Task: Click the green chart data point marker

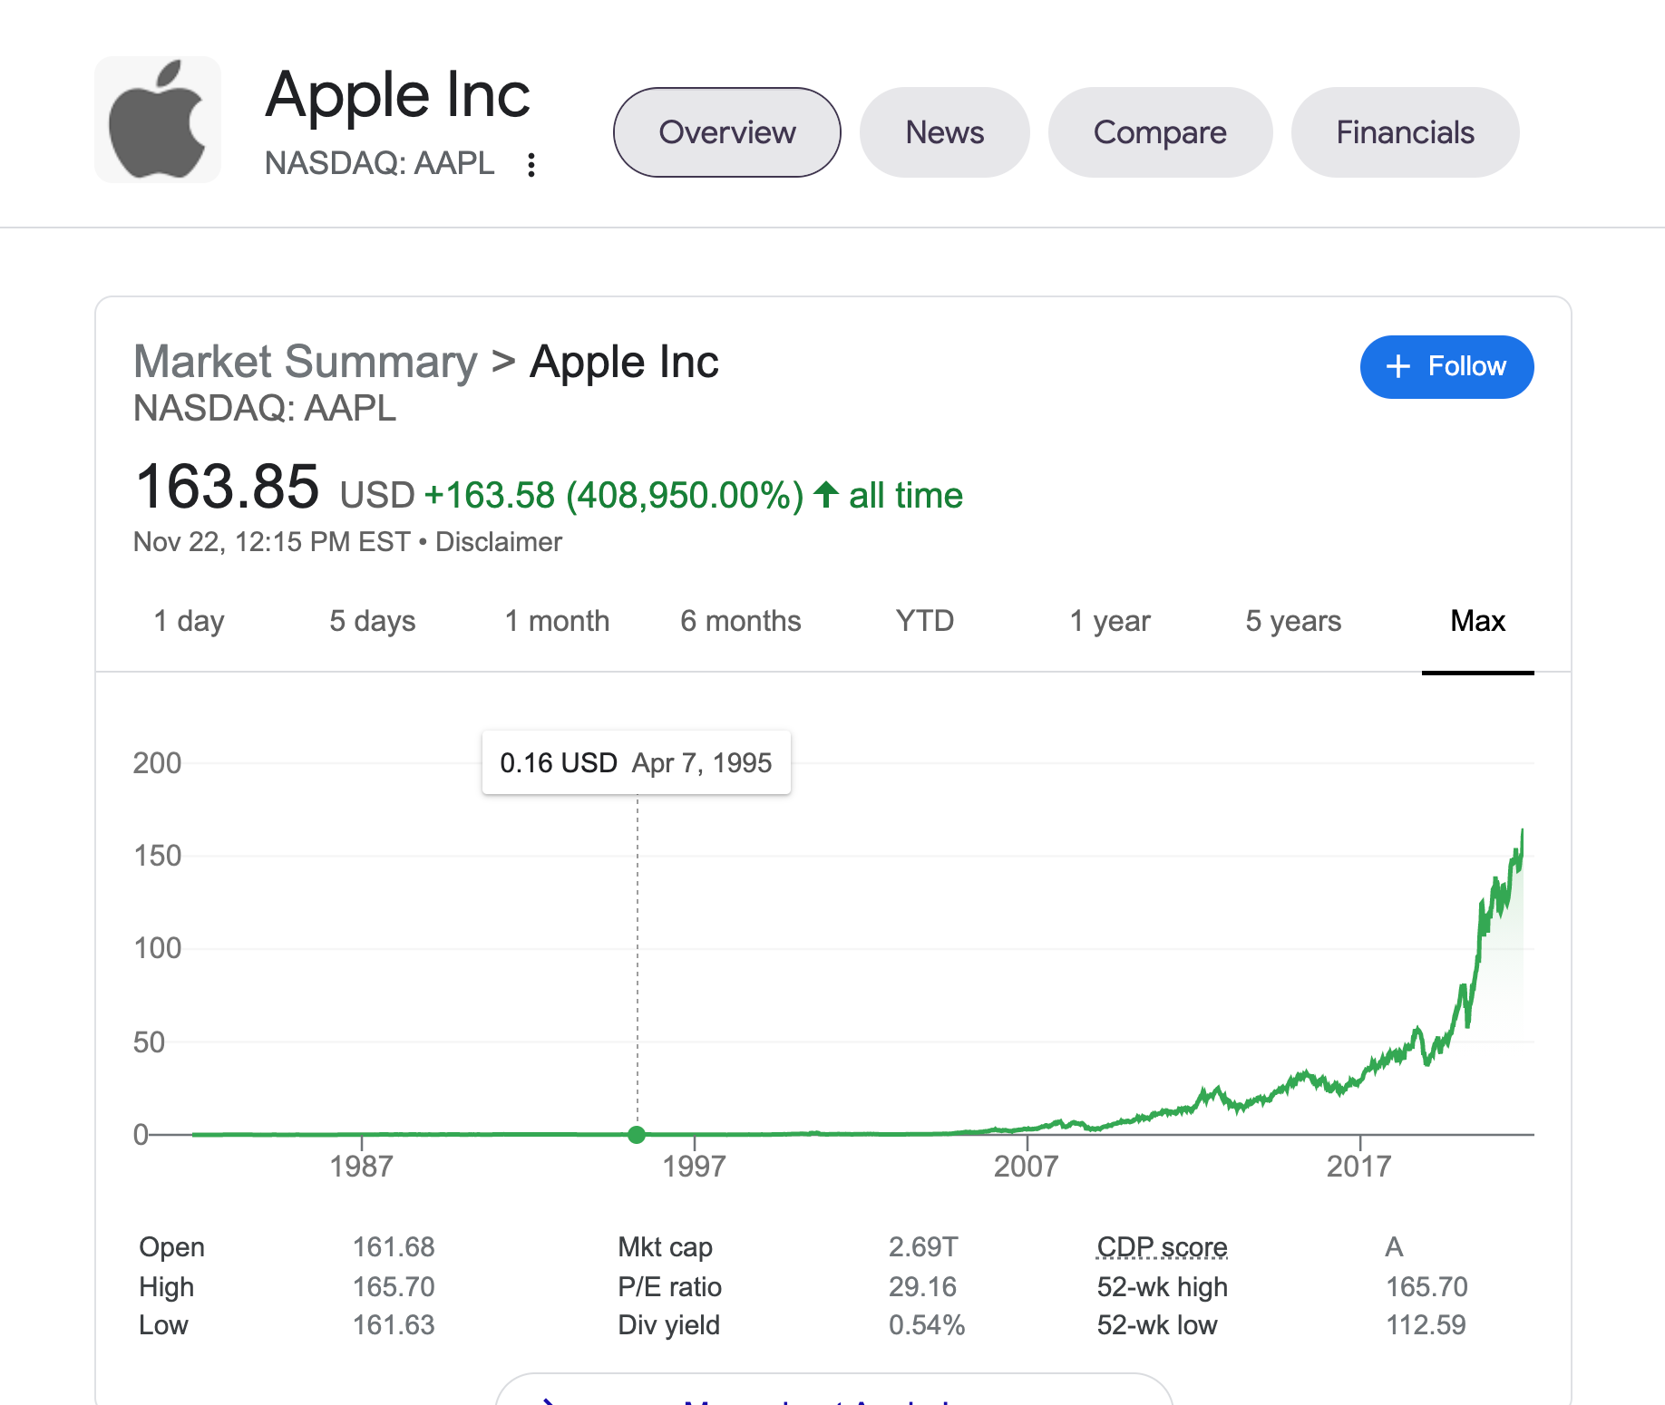Action: tap(637, 1134)
